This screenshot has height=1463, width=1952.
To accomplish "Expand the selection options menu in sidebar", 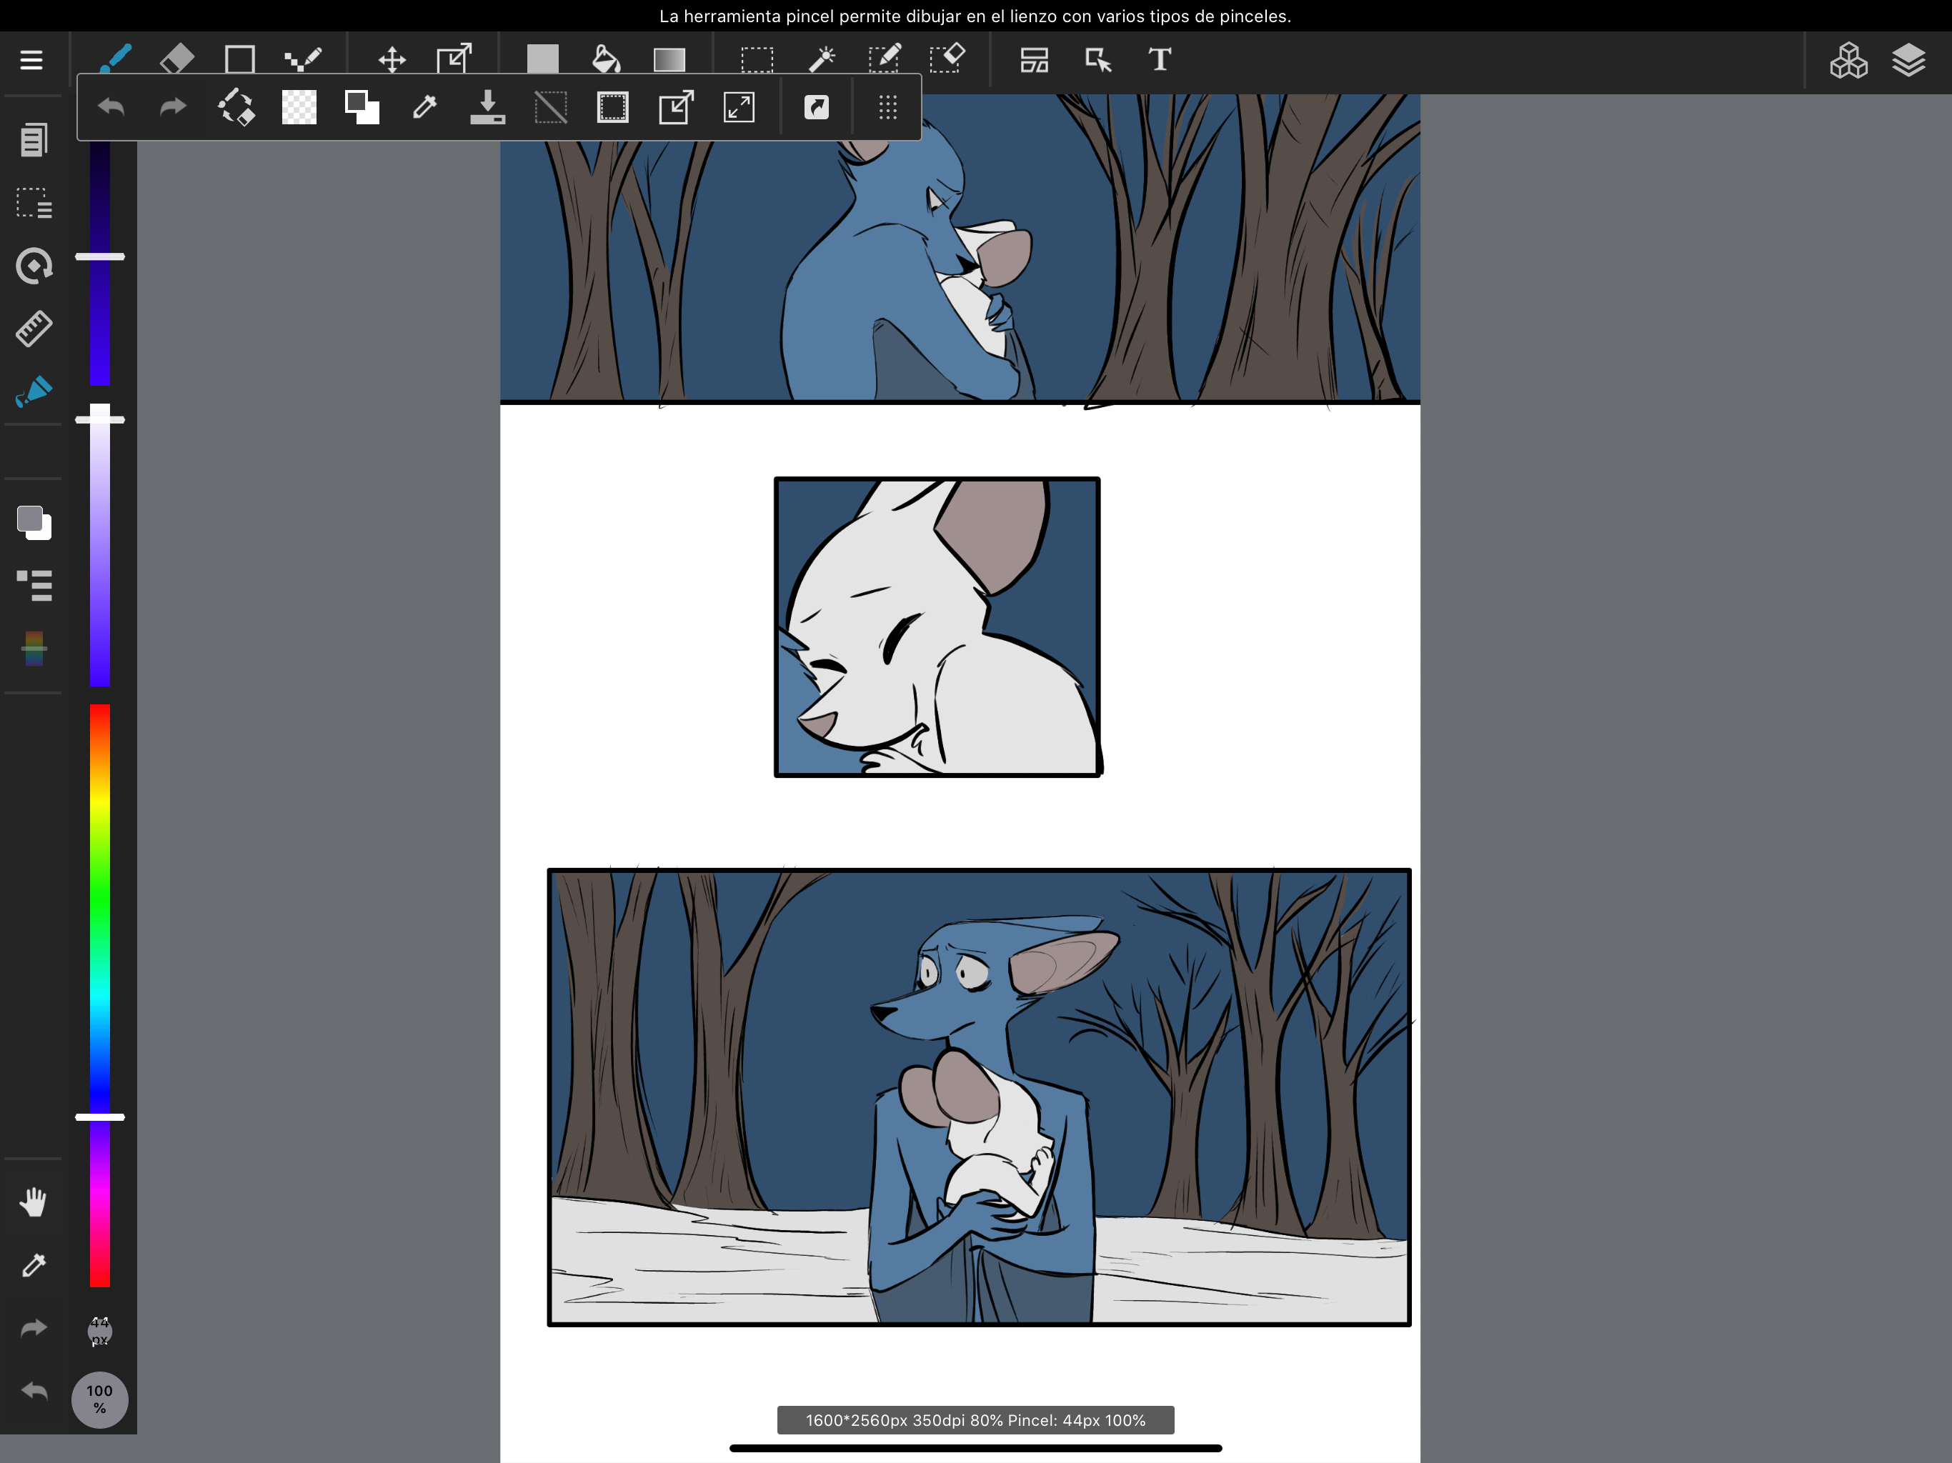I will click(x=34, y=203).
